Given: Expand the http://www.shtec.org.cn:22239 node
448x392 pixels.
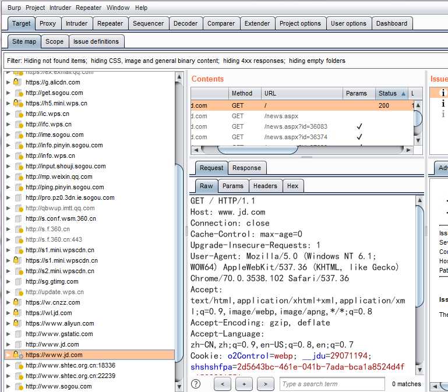Looking at the screenshot, I should pos(8,376).
